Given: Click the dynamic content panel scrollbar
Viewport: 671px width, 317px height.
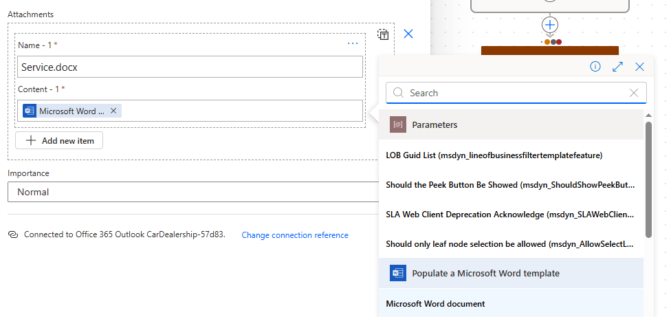Looking at the screenshot, I should [648, 179].
